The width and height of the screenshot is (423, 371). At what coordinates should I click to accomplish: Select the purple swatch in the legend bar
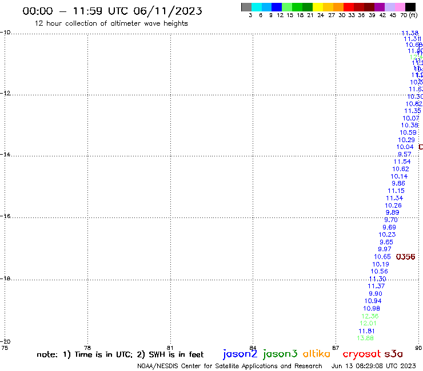click(380, 7)
